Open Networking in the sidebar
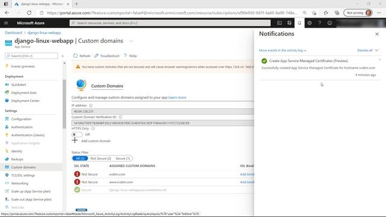Image resolution: width=386 pixels, height=217 pixels. tap(20, 183)
